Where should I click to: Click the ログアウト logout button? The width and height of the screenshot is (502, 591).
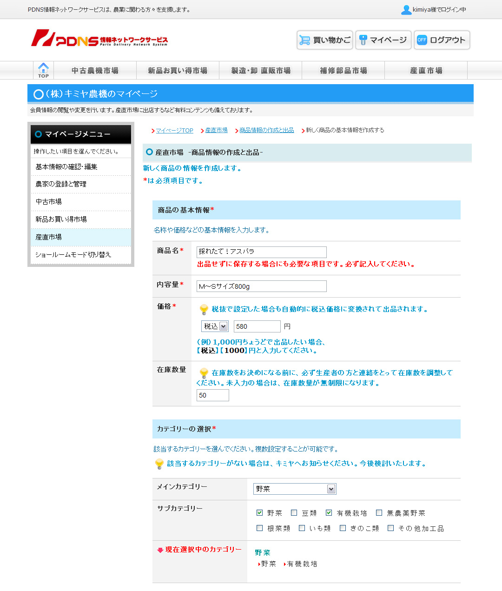point(442,40)
